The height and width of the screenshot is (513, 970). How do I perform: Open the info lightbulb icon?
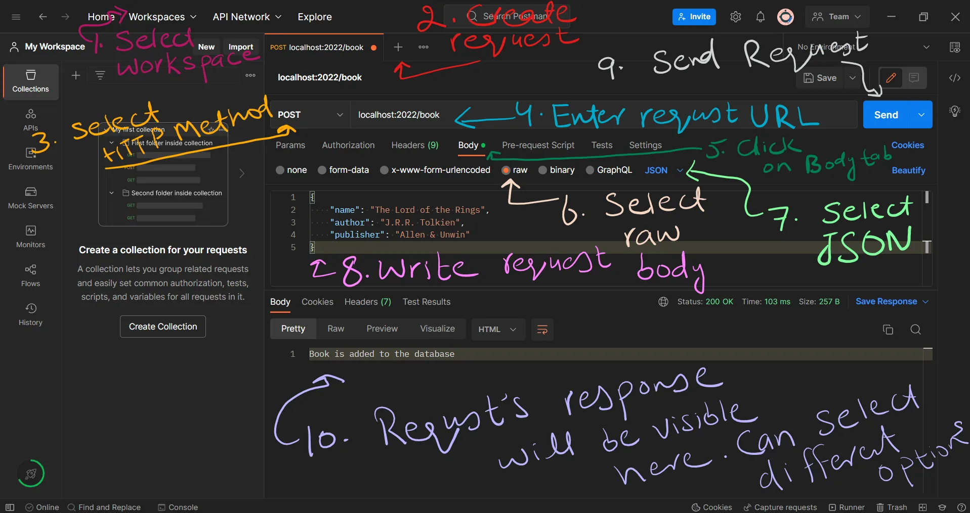[x=955, y=111]
